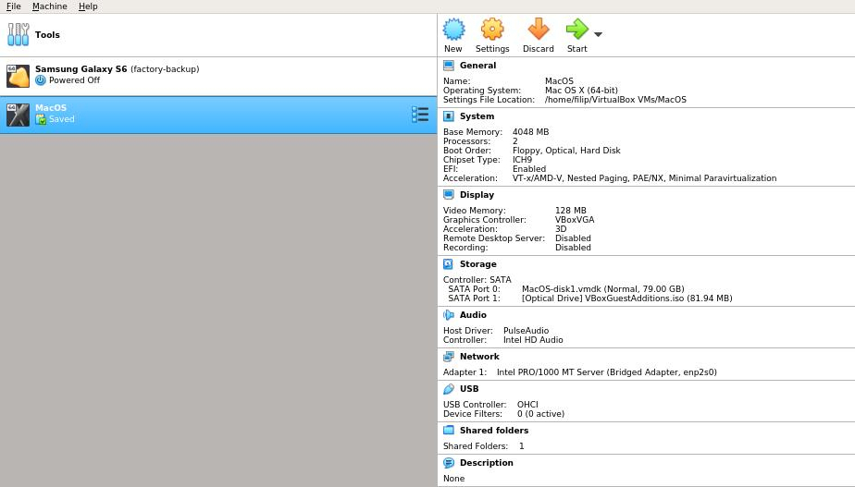This screenshot has height=487, width=855.
Task: Click the OHCI USB controller value
Action: (527, 404)
